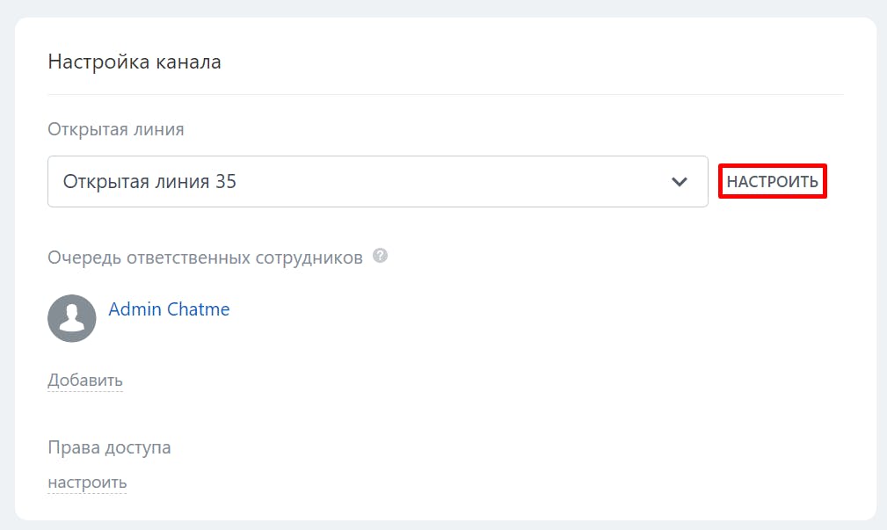Configure access permissions with the настроить link

point(87,483)
